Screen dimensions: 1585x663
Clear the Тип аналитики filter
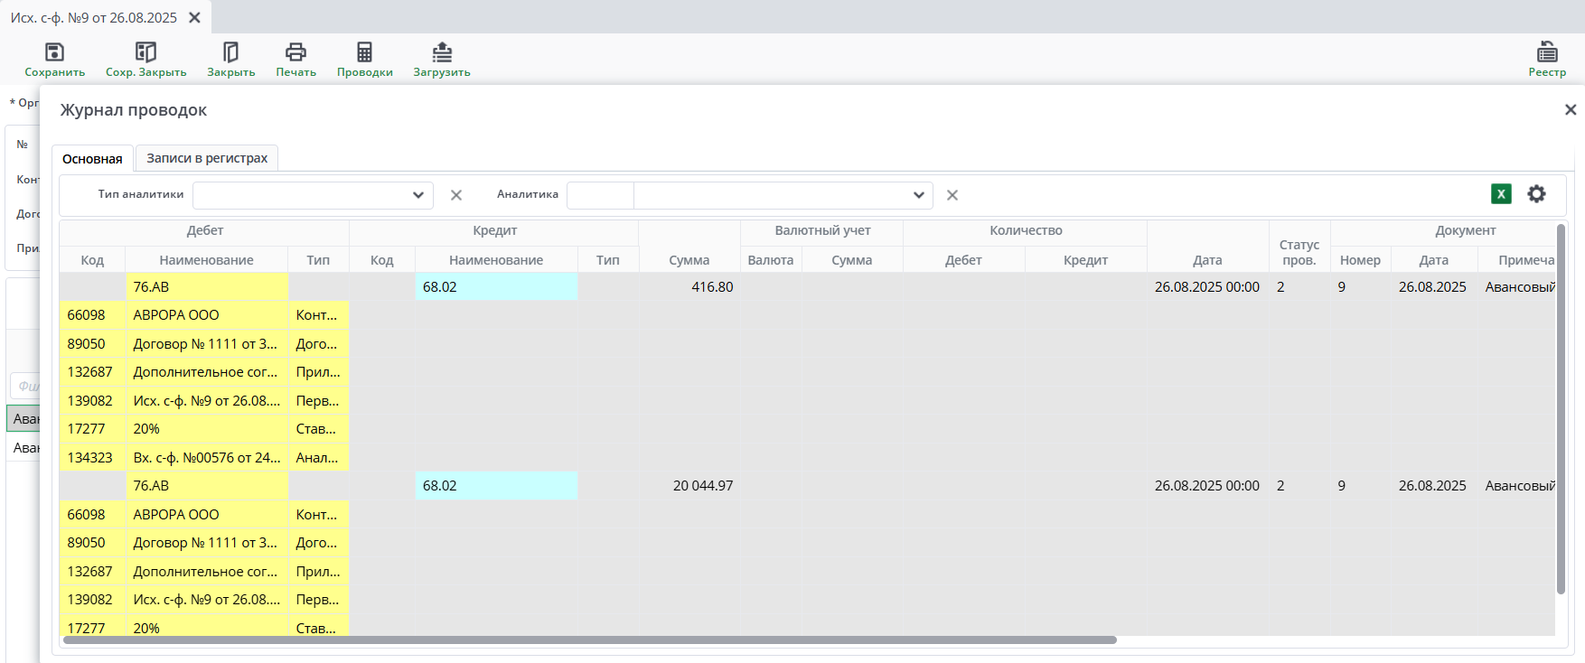[x=456, y=195]
